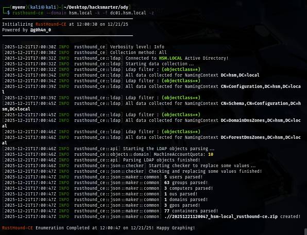Click the '63 groups parsed!' line
The height and width of the screenshot is (235, 307).
click(186, 183)
